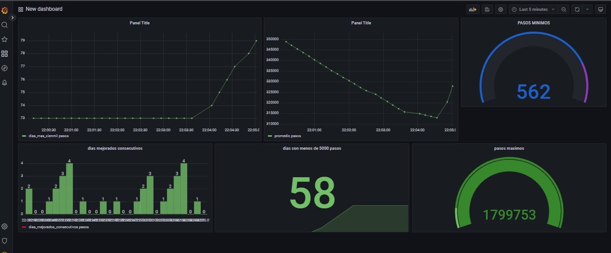Open the Explore compass icon
Screen dimensions: 611x253
(x=5, y=68)
